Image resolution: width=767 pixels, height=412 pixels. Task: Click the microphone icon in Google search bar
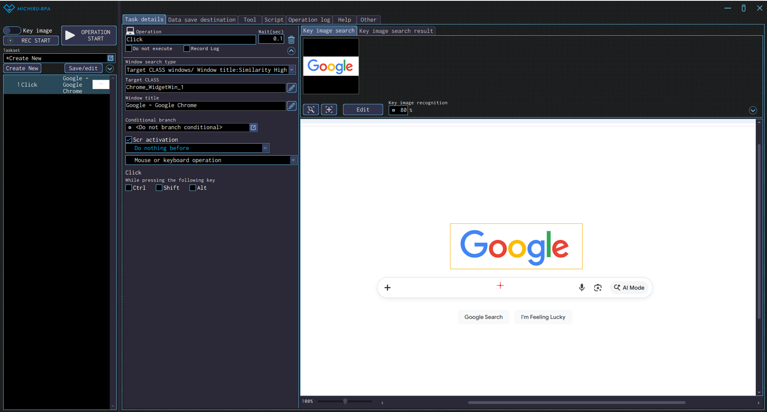[581, 287]
